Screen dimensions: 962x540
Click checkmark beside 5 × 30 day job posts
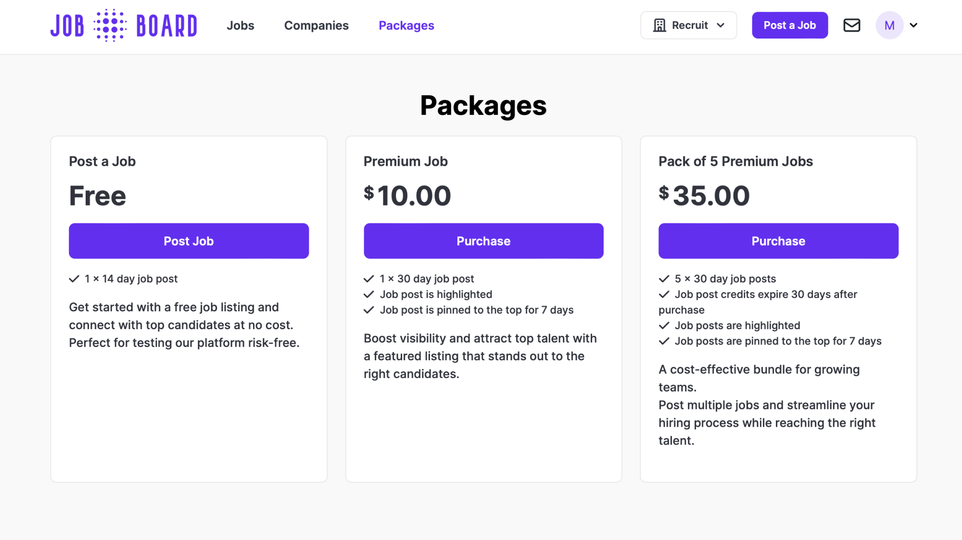[x=664, y=279]
